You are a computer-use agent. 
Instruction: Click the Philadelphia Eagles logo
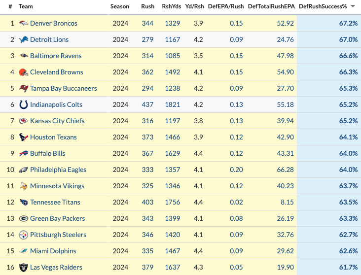(x=24, y=170)
